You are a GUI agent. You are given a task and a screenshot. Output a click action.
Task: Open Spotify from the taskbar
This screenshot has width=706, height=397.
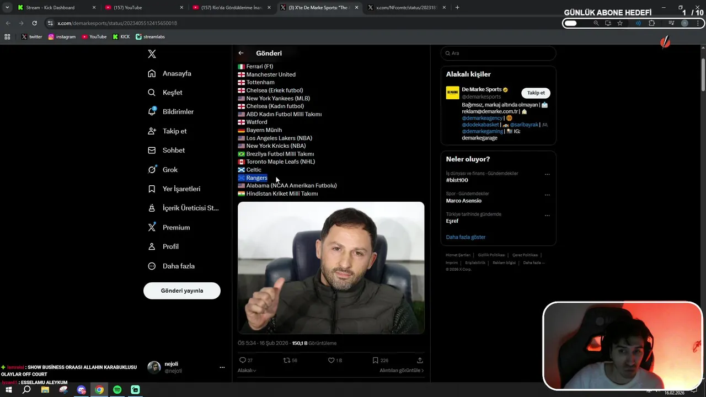(x=117, y=390)
